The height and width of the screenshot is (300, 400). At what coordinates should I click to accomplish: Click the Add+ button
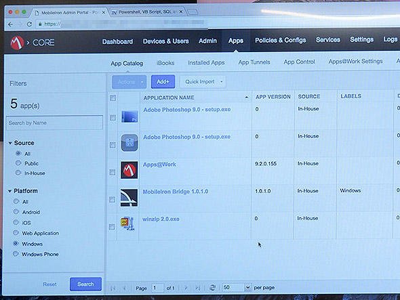tap(163, 82)
